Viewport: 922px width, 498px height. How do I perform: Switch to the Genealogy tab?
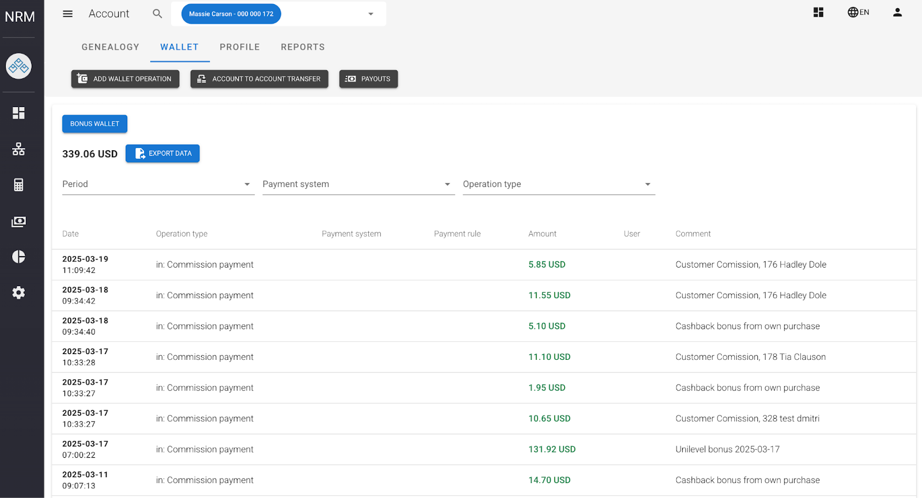110,47
